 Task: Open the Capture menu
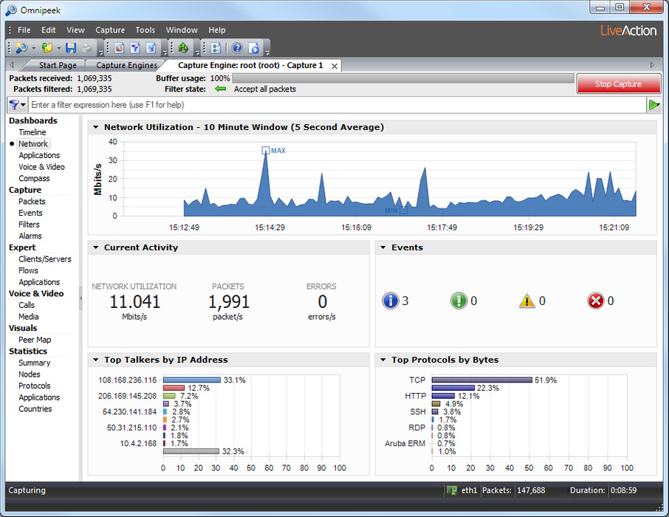pyautogui.click(x=110, y=30)
